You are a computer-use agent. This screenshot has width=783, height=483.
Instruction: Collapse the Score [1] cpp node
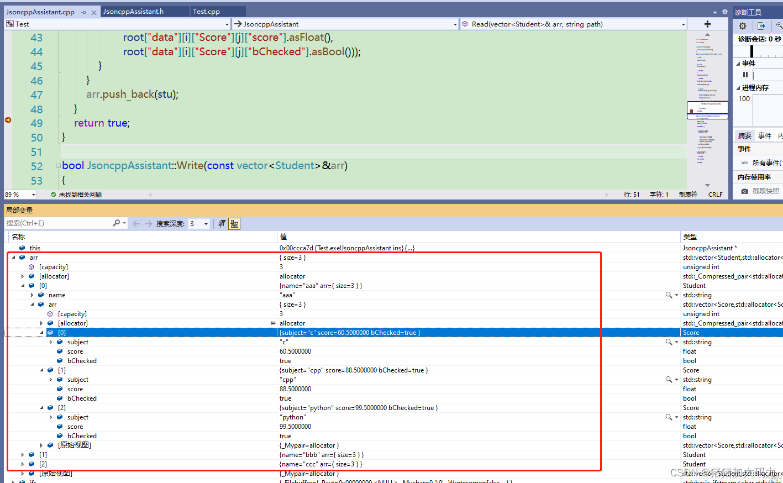click(x=41, y=370)
